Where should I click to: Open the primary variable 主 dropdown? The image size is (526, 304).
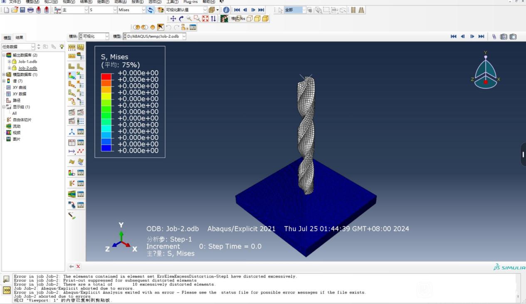pyautogui.click(x=75, y=10)
